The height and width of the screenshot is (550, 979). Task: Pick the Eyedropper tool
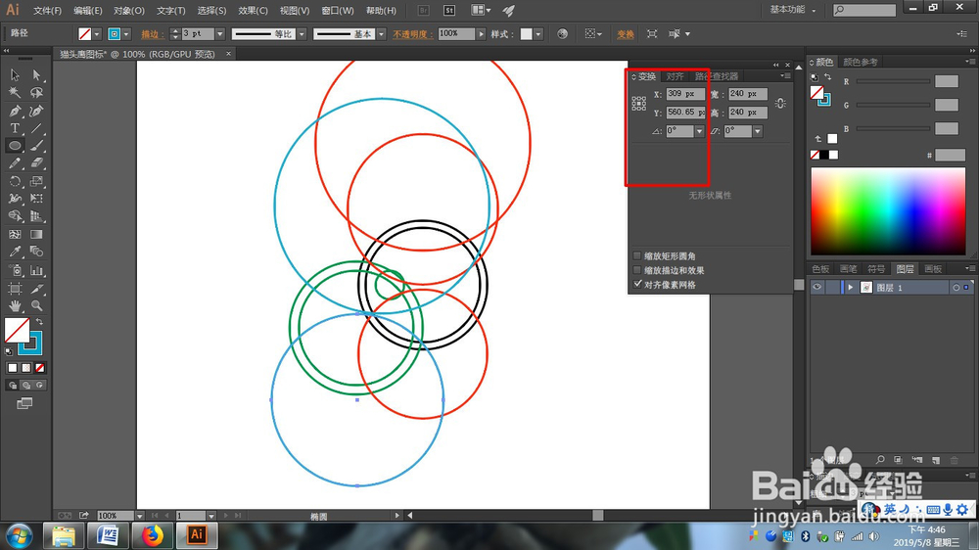(15, 252)
